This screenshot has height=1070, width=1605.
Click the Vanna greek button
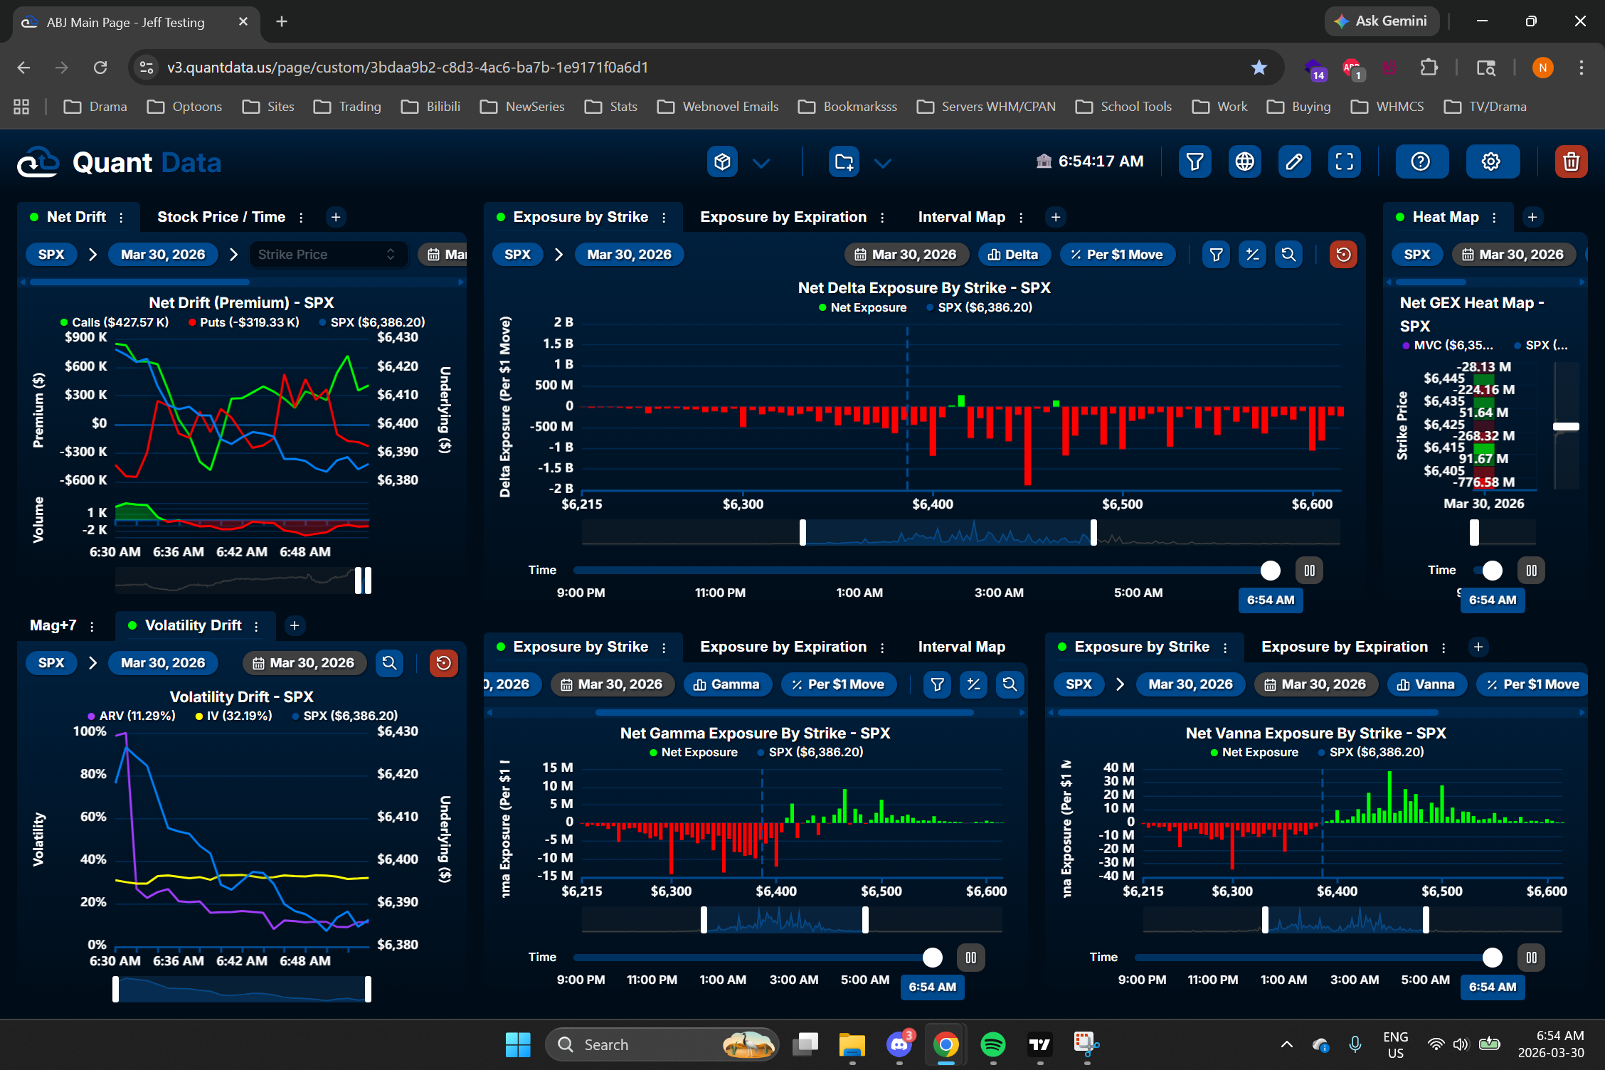point(1426,684)
